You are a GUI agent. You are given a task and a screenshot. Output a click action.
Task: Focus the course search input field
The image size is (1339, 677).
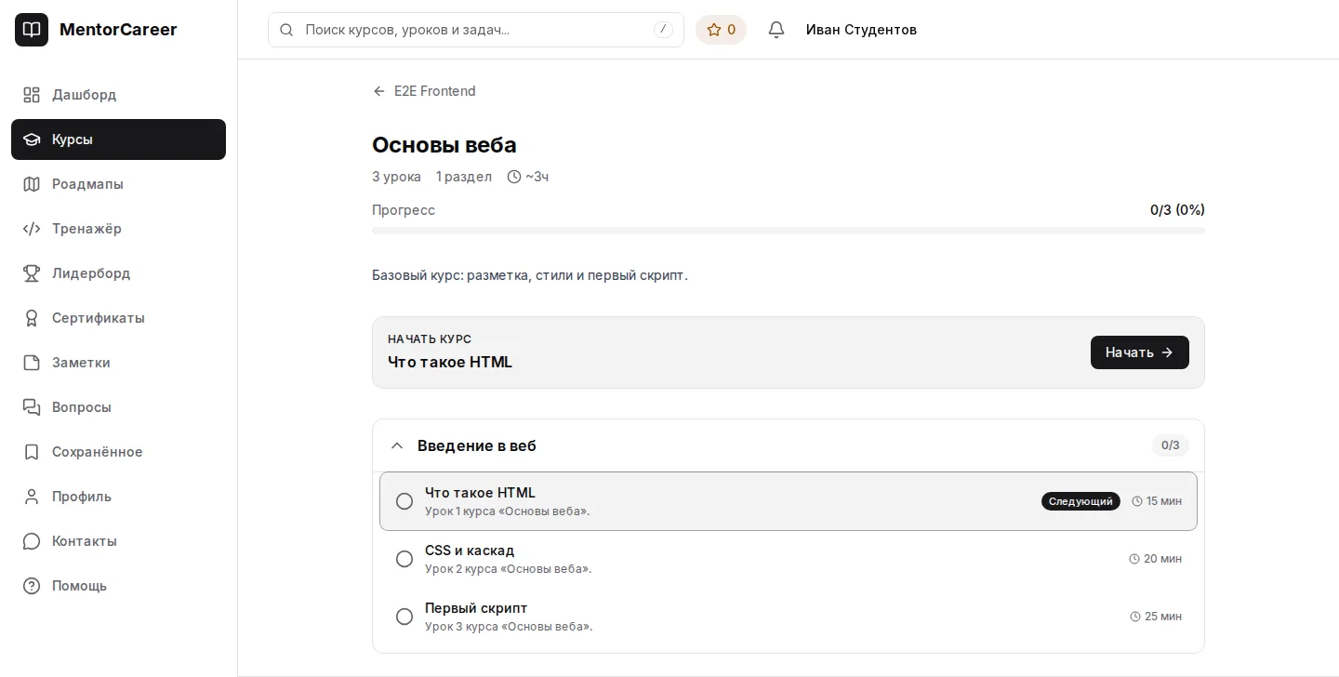pyautogui.click(x=476, y=30)
